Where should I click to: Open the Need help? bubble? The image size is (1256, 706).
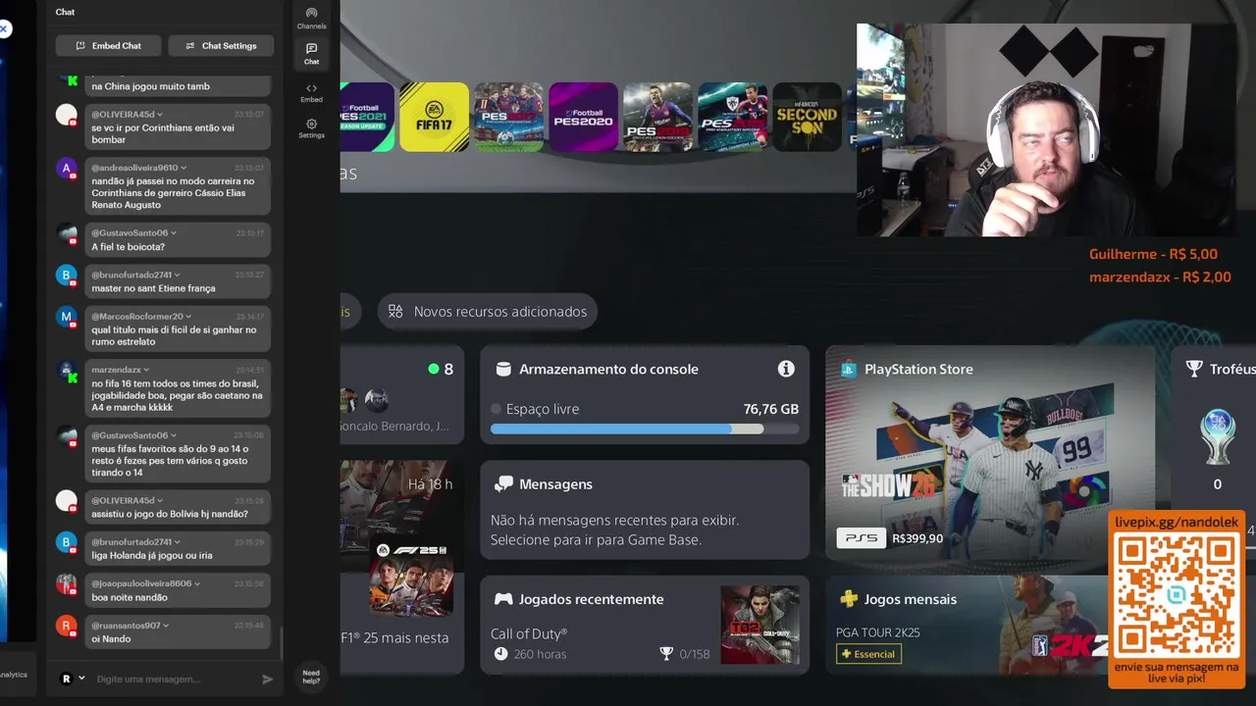[311, 677]
